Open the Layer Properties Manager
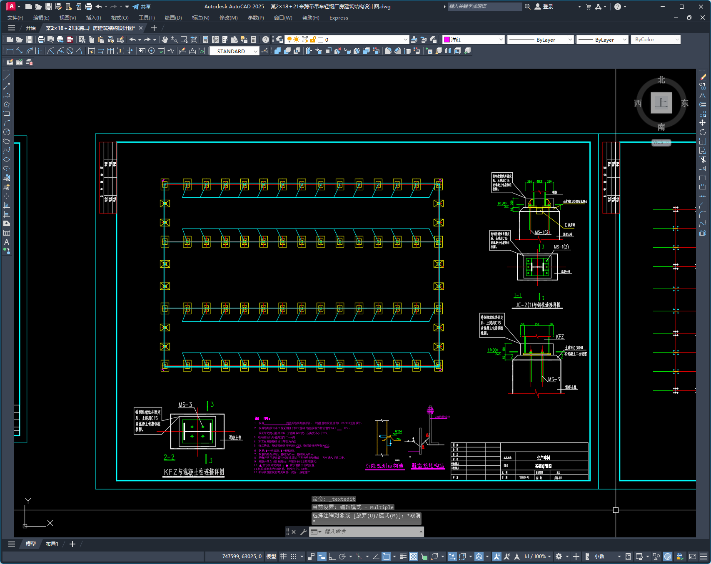The width and height of the screenshot is (711, 564). (x=279, y=40)
